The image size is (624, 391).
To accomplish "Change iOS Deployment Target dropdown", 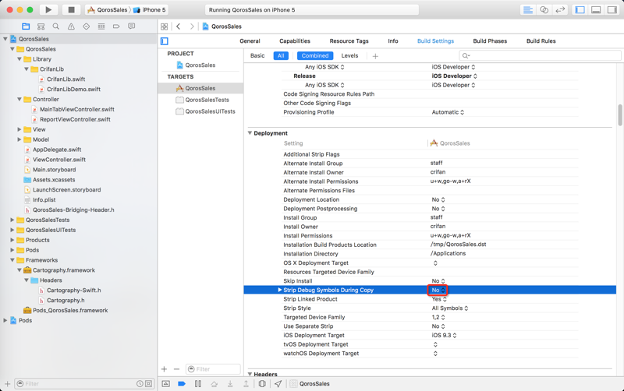I will (x=444, y=336).
